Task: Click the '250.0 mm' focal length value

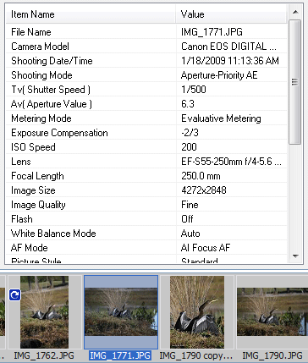Action: [201, 176]
